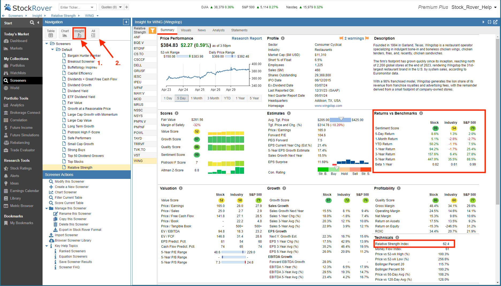
Task: Click Create a New Screener
Action: tap(71, 187)
